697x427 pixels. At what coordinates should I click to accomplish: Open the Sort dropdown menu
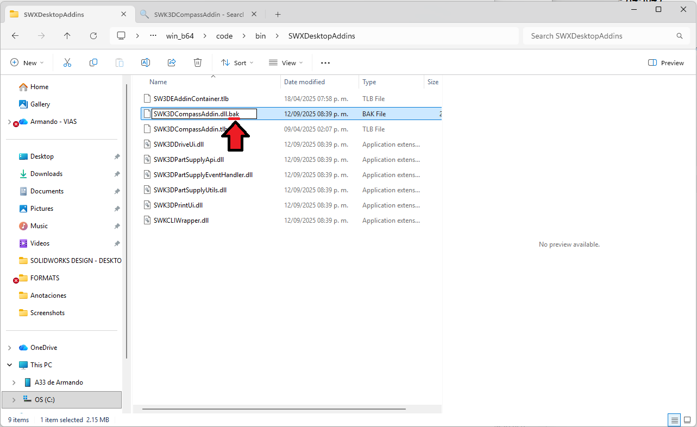tap(237, 63)
